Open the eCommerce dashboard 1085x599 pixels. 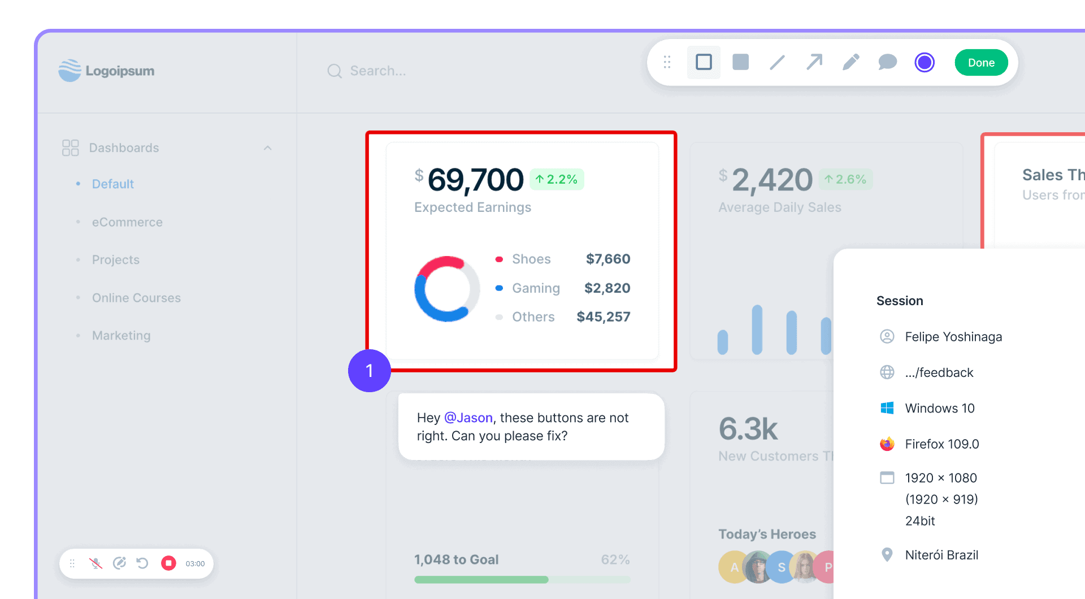point(127,222)
